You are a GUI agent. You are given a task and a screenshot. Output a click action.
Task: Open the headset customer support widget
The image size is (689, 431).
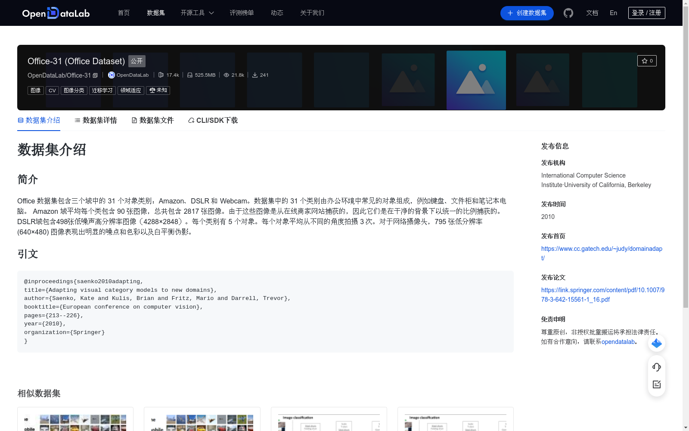pyautogui.click(x=656, y=367)
